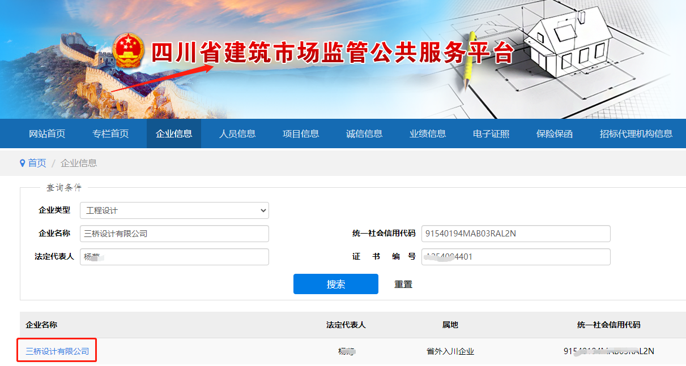Open the 企业类型 dropdown
This screenshot has height=366, width=686.
(174, 210)
